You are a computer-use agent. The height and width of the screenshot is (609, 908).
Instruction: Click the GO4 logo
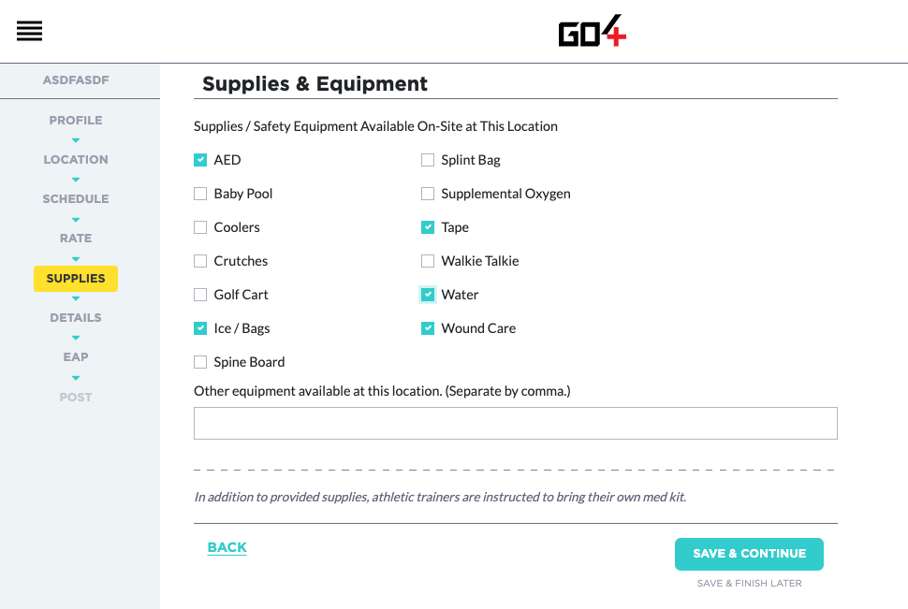(x=593, y=31)
